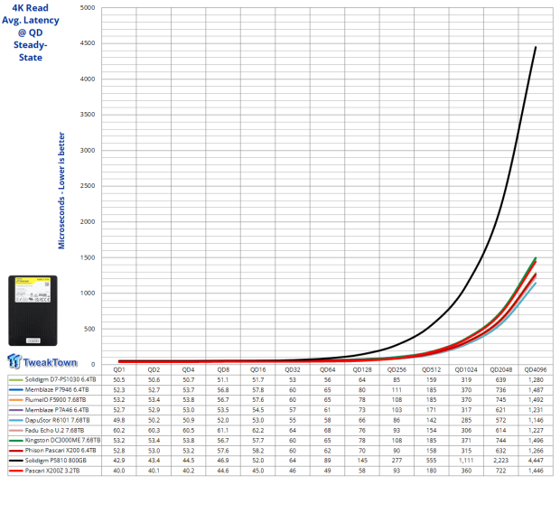Select the "1,231" cell in the Memblaze P7A46 row
The image size is (560, 513).
[x=536, y=410]
